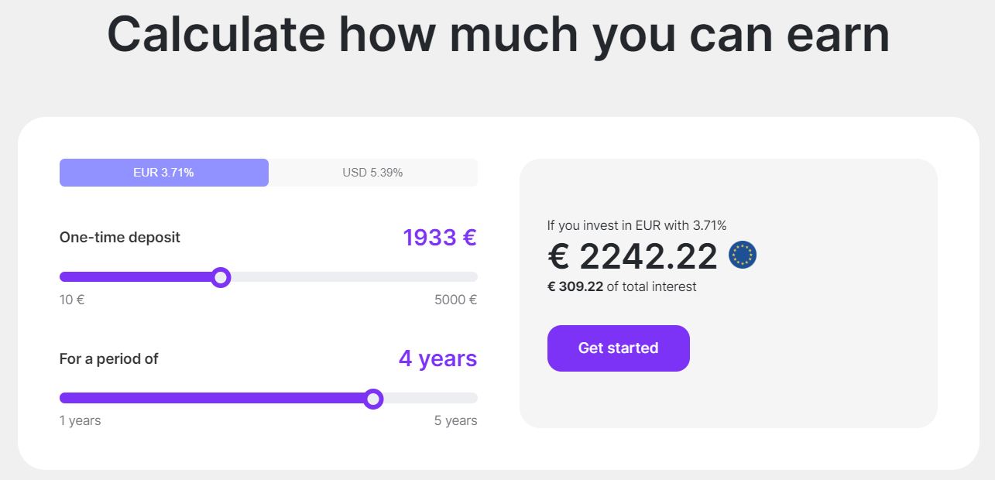This screenshot has height=480, width=995.
Task: Click the One-time deposit label
Action: (x=119, y=238)
